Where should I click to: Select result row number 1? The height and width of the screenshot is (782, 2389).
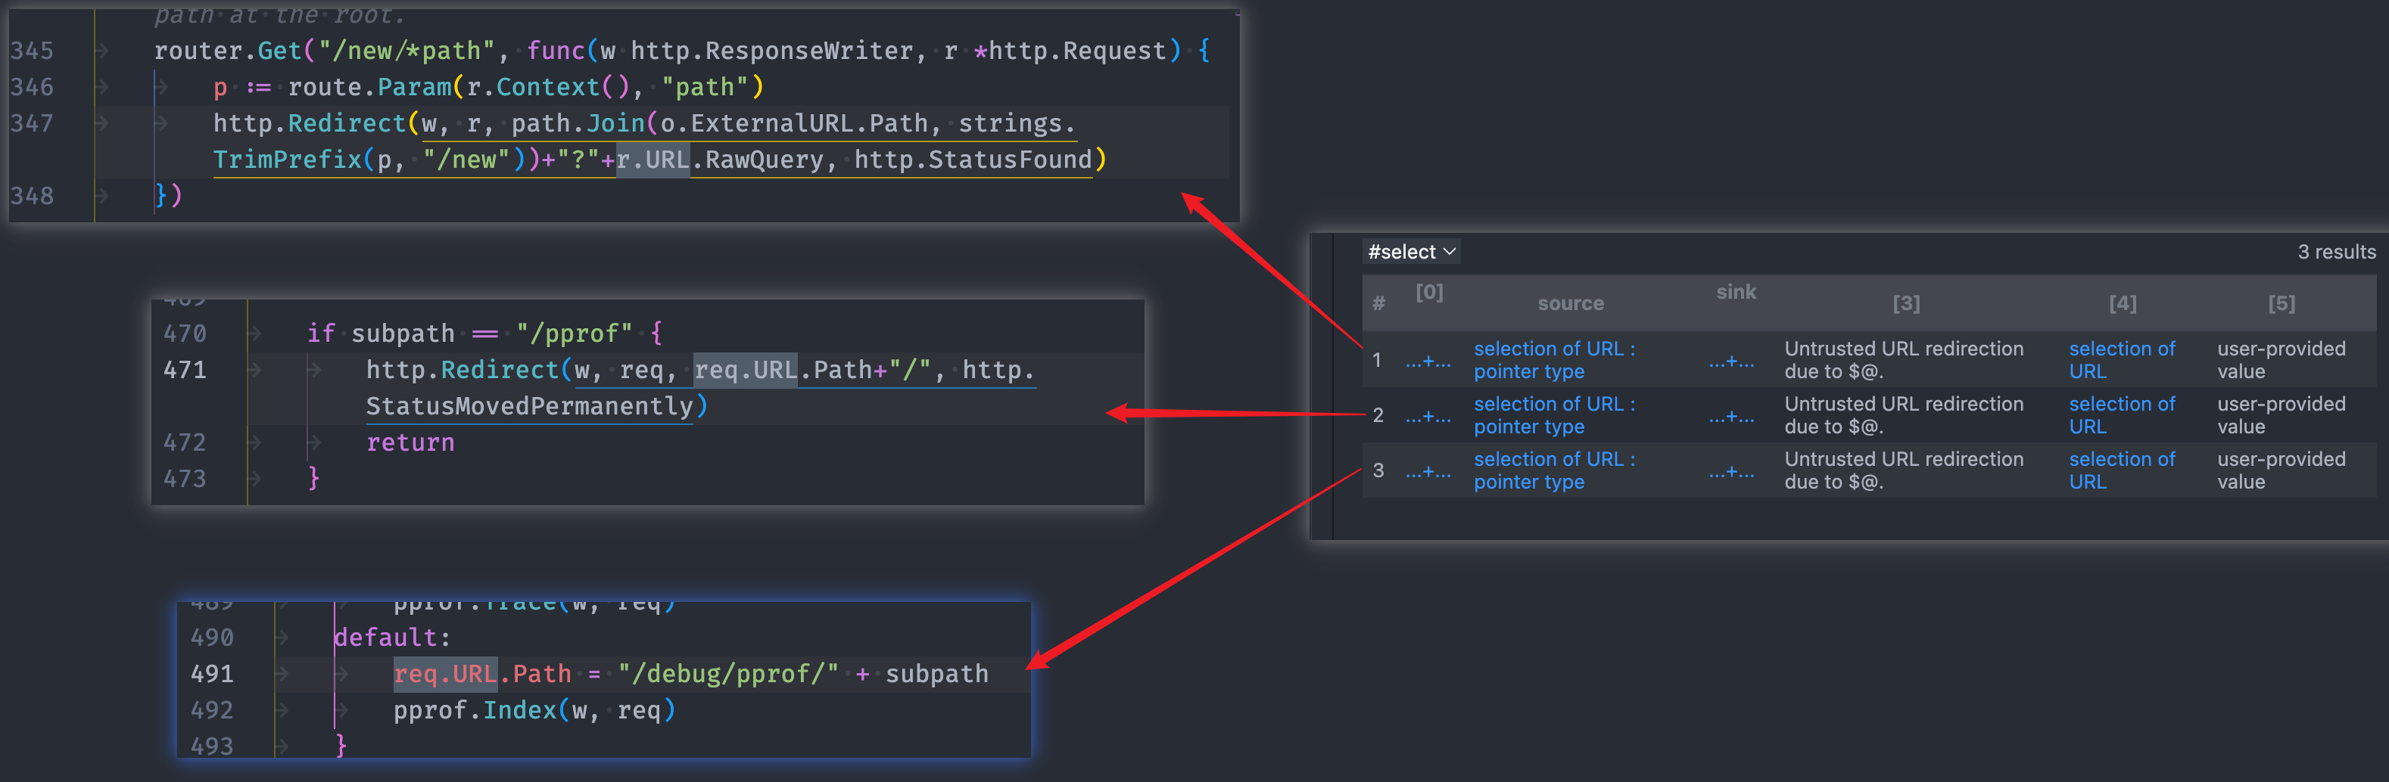point(1377,359)
